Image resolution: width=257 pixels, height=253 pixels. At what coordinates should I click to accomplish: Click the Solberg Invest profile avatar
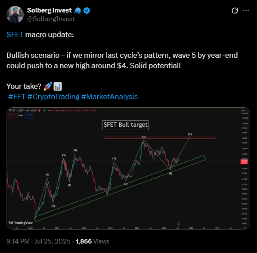tap(15, 15)
